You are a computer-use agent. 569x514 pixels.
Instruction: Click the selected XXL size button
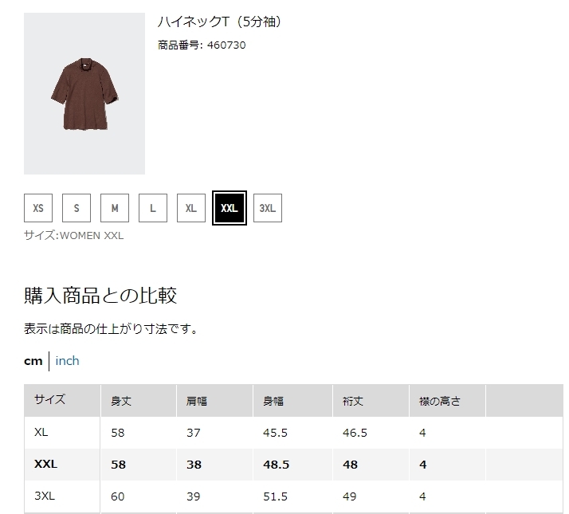pos(230,208)
